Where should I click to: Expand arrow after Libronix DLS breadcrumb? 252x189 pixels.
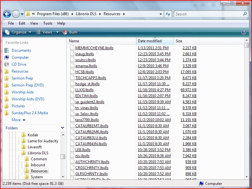[x=100, y=14]
